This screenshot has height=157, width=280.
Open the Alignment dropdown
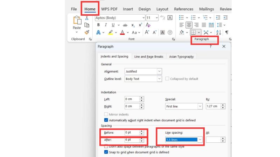[159, 72]
